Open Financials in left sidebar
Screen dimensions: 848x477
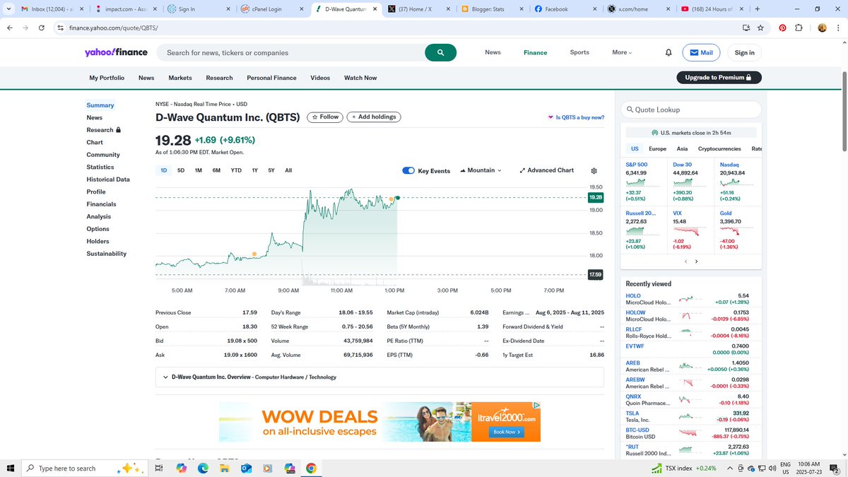click(x=101, y=204)
